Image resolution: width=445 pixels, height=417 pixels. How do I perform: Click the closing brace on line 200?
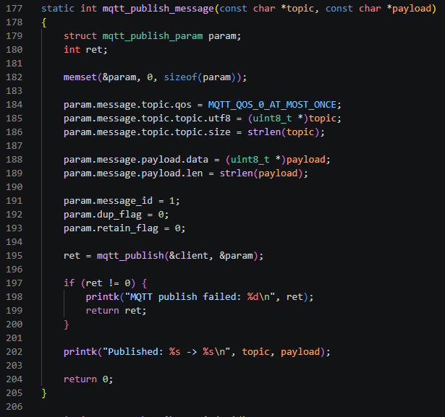(x=67, y=324)
